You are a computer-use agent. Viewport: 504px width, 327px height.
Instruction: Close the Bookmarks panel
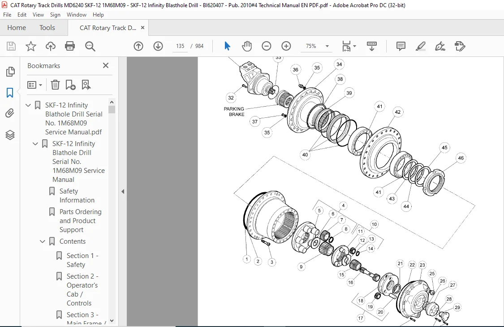[106, 65]
